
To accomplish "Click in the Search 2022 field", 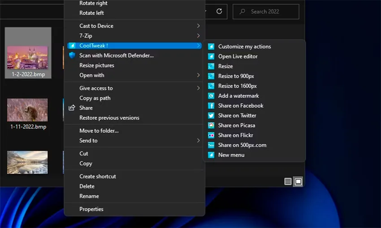I will click(266, 11).
